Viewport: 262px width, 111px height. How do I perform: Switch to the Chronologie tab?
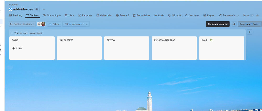tap(52, 15)
